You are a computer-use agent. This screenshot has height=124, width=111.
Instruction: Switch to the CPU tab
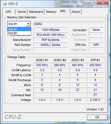[x=10, y=12]
